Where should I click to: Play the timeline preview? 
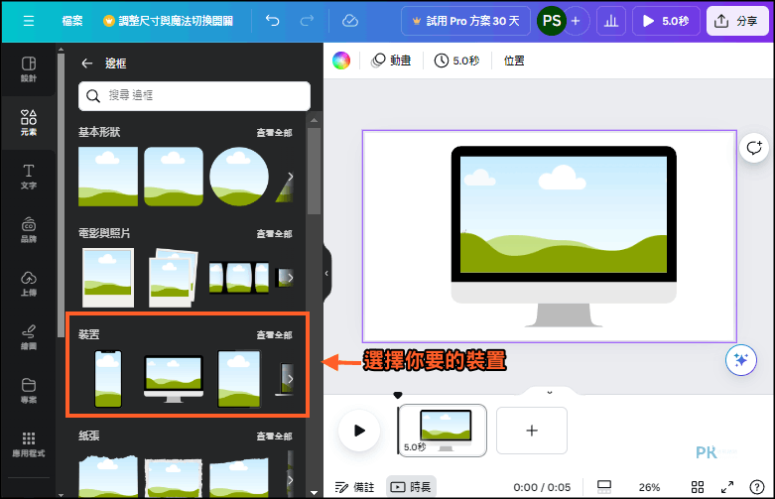tap(359, 431)
